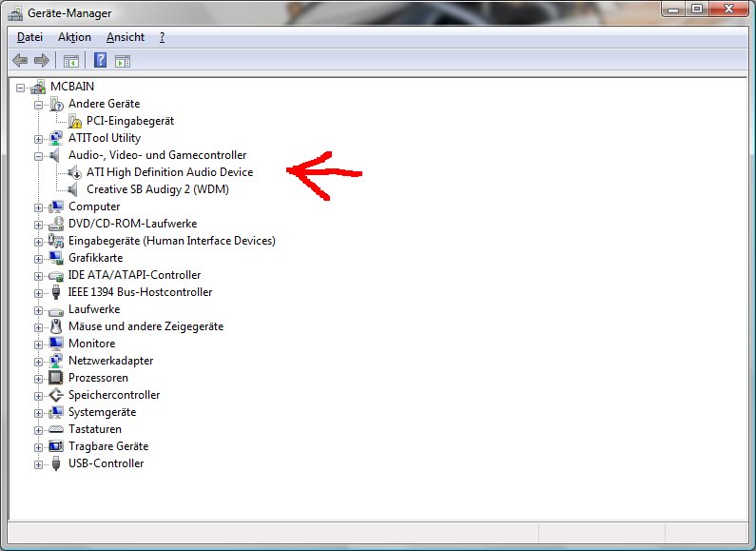Expand the Grafikkarte branch

tap(38, 259)
